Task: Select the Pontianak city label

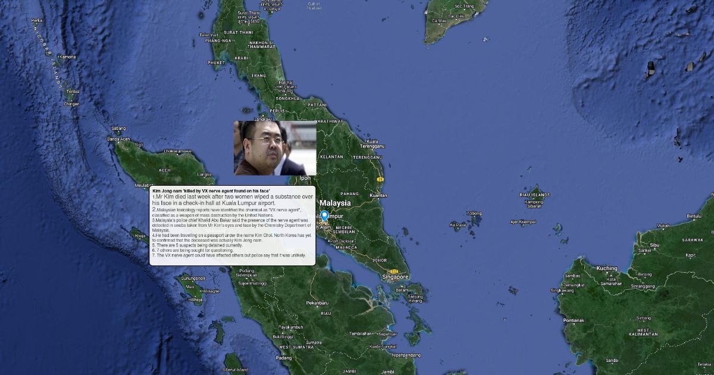Action: tap(574, 320)
